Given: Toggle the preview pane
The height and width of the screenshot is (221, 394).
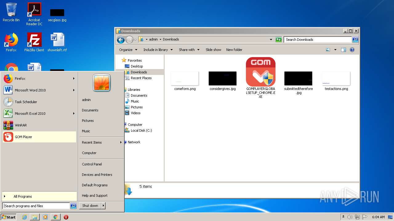Looking at the screenshot, I should tap(344, 50).
